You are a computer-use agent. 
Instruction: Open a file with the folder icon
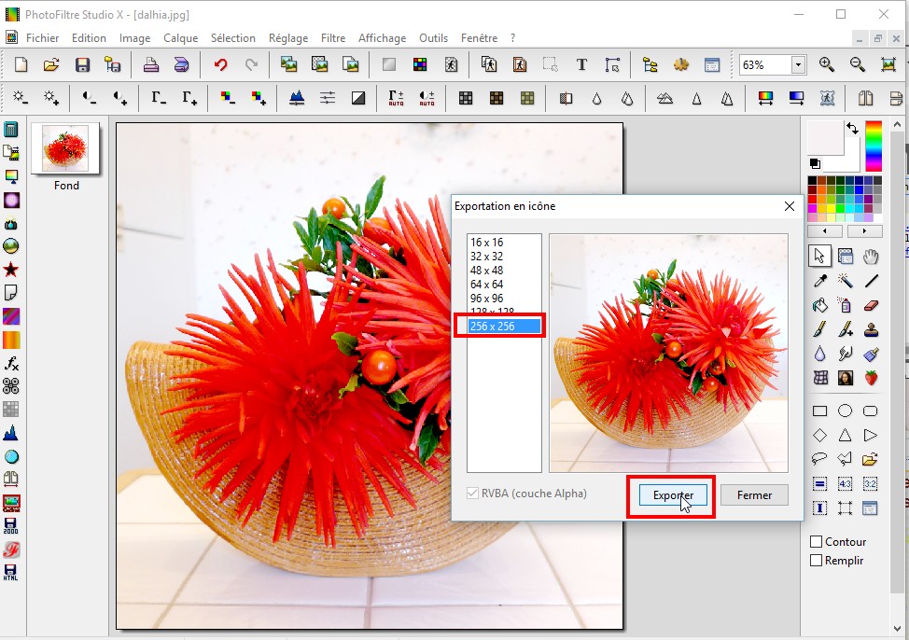tap(51, 64)
